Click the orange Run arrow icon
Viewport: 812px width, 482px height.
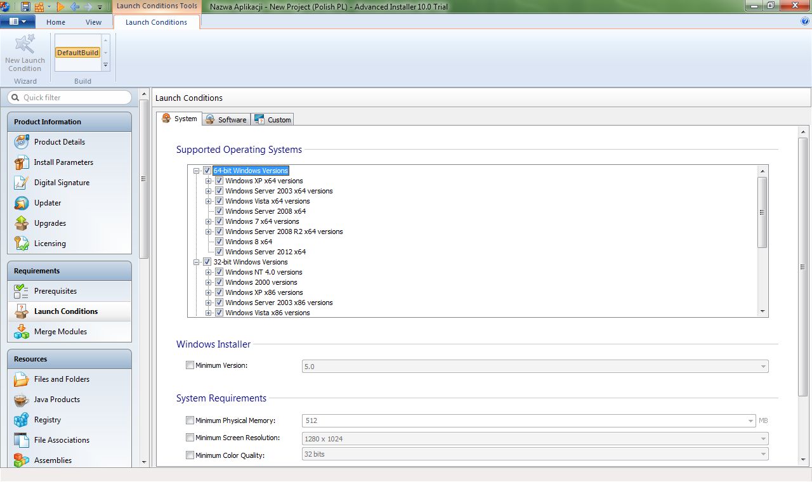click(61, 7)
